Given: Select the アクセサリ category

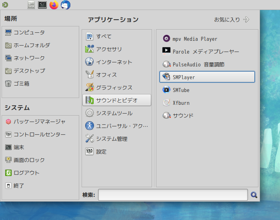Looking at the screenshot, I should [x=117, y=49].
